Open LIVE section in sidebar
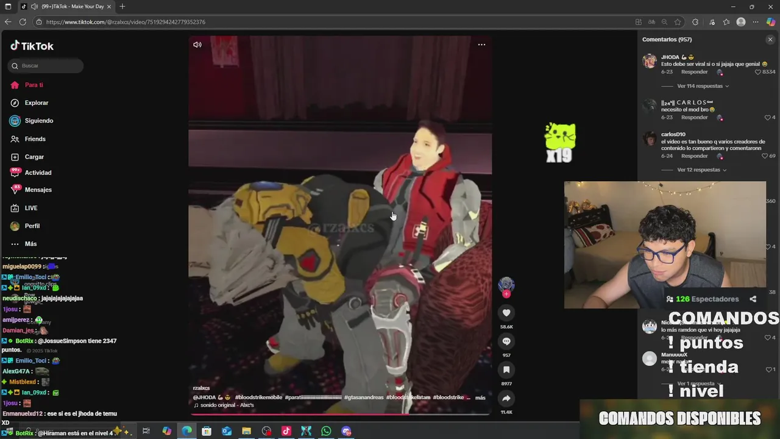The image size is (780, 439). pos(31,208)
